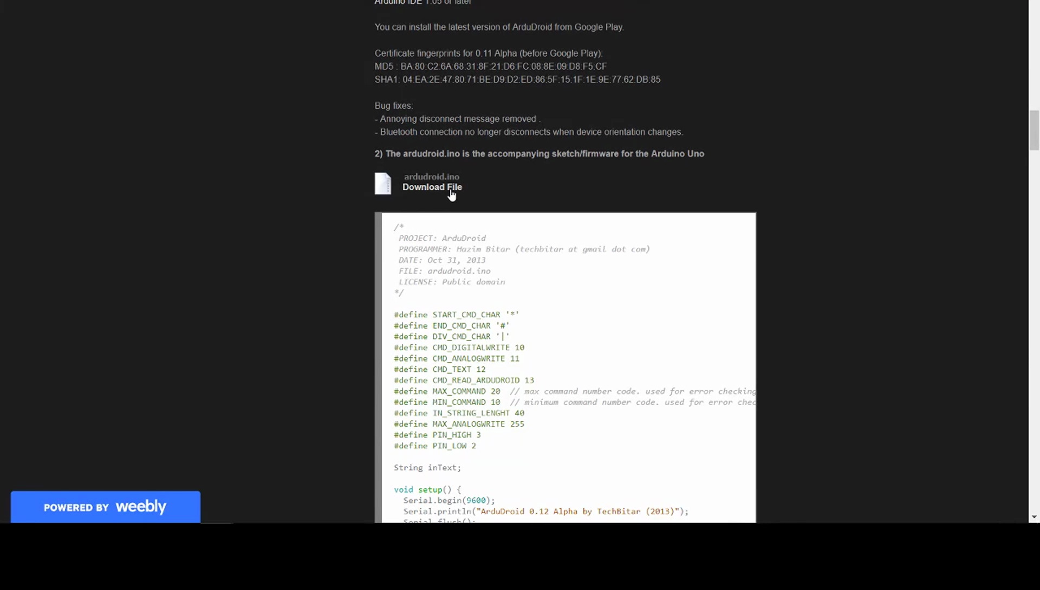Click the '#define MAX_ANALOGWRITE 255' line

point(459,424)
